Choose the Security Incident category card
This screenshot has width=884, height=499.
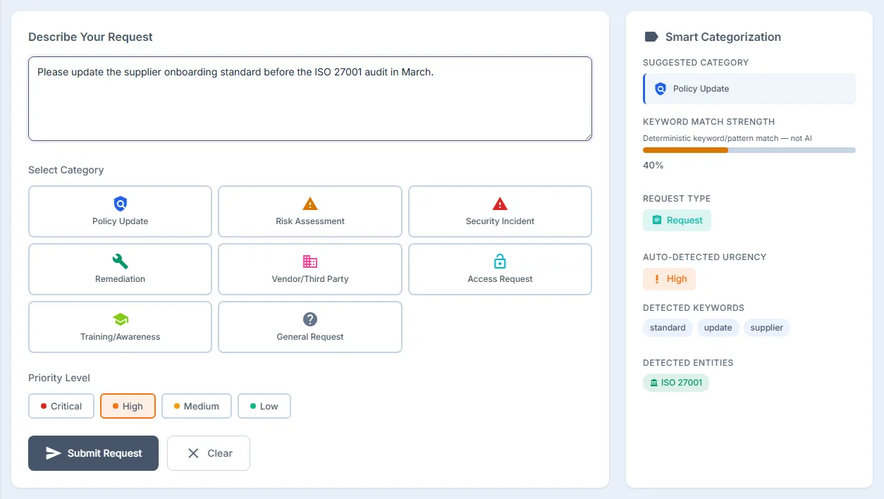point(500,211)
